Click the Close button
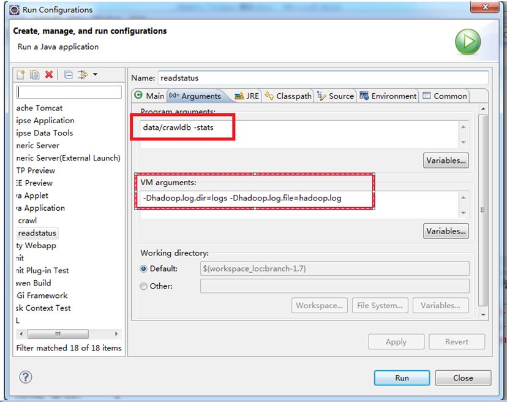507x402 pixels. click(x=463, y=377)
